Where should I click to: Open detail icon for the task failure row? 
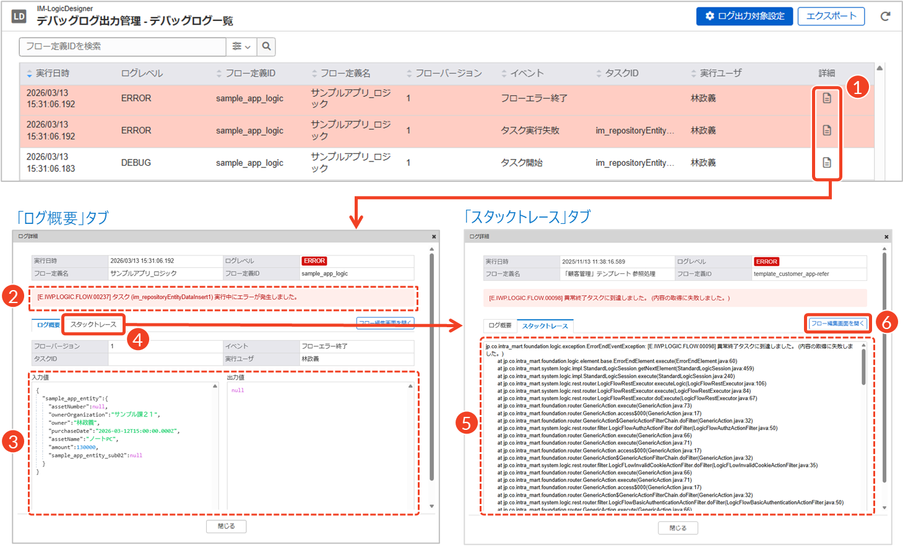click(826, 131)
